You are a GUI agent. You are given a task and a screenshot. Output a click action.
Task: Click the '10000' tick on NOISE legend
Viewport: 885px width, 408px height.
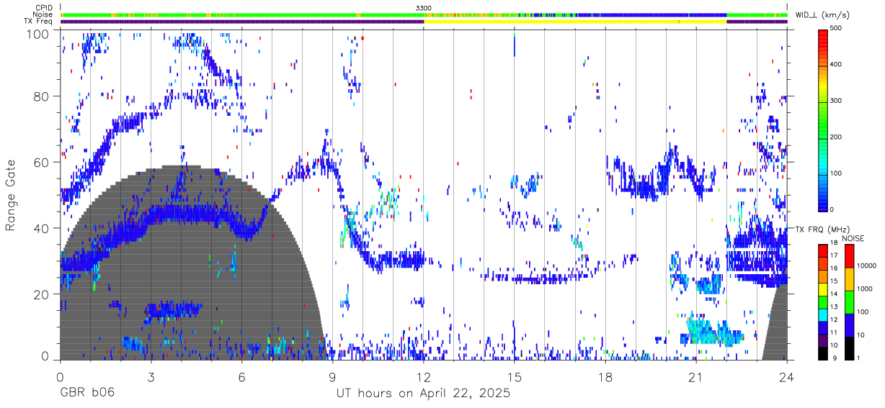[868, 266]
